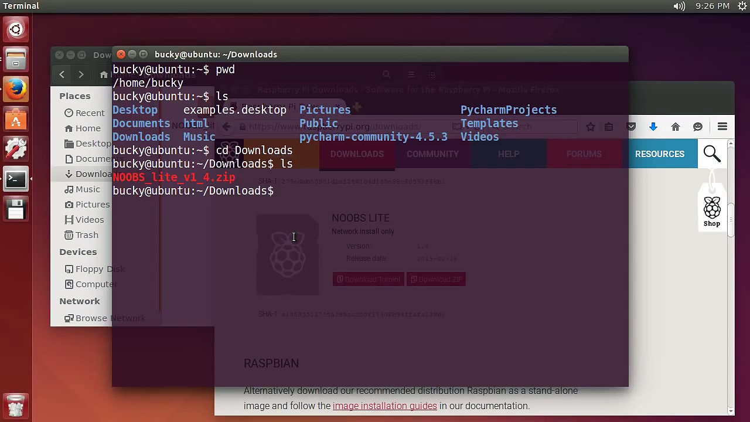Click terminal title bar bucky@ubuntu: ~/Downloads
Viewport: 750px width, 422px height.
click(x=216, y=55)
